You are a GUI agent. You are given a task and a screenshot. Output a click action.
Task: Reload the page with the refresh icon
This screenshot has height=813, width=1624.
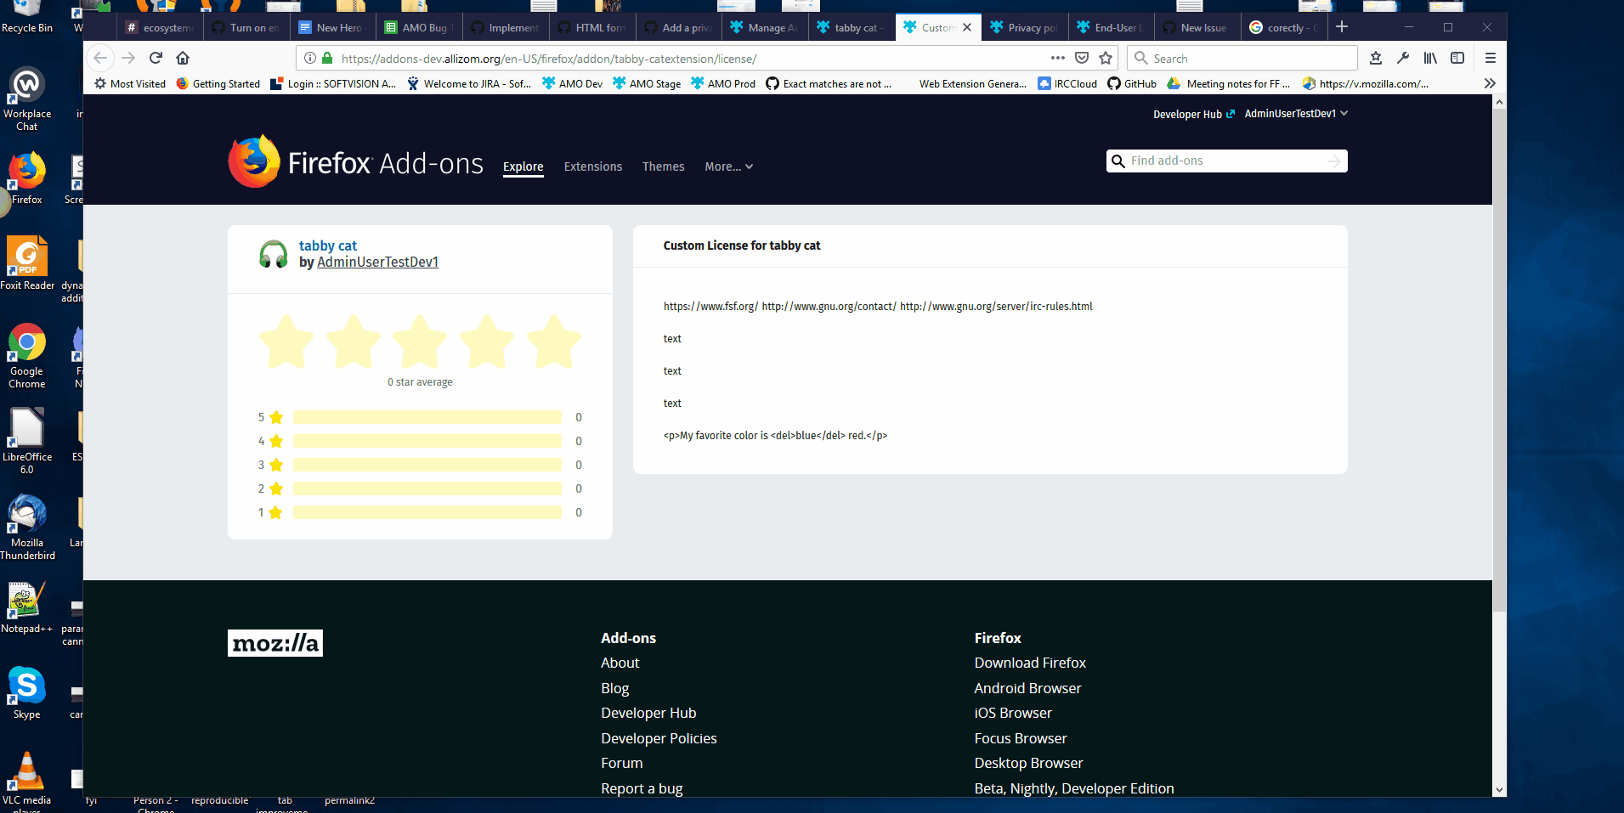click(x=156, y=58)
